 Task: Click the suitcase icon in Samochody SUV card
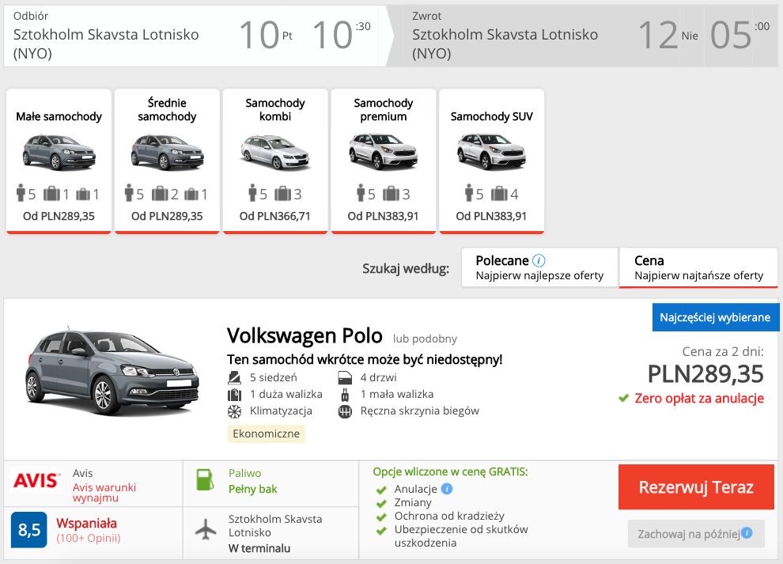[499, 193]
